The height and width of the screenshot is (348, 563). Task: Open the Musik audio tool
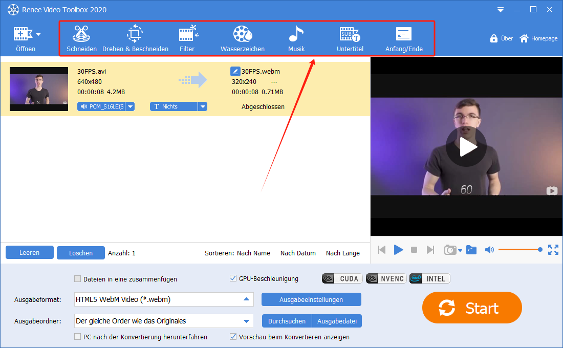pyautogui.click(x=296, y=38)
